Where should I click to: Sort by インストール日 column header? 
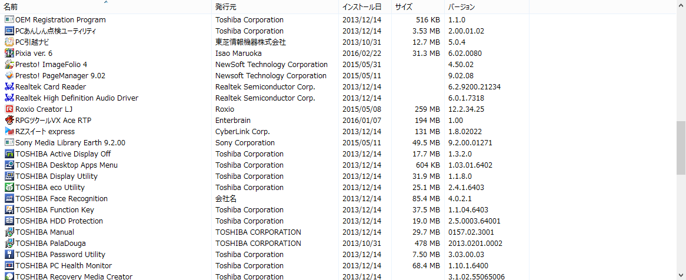361,7
